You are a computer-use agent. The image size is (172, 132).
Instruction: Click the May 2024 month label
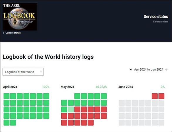pos(68,87)
